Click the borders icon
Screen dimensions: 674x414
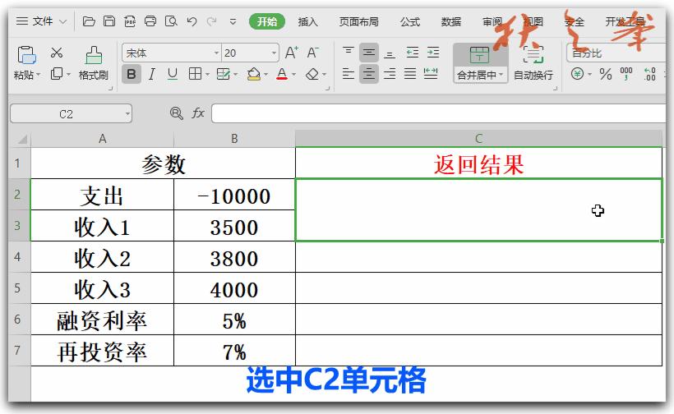(195, 74)
